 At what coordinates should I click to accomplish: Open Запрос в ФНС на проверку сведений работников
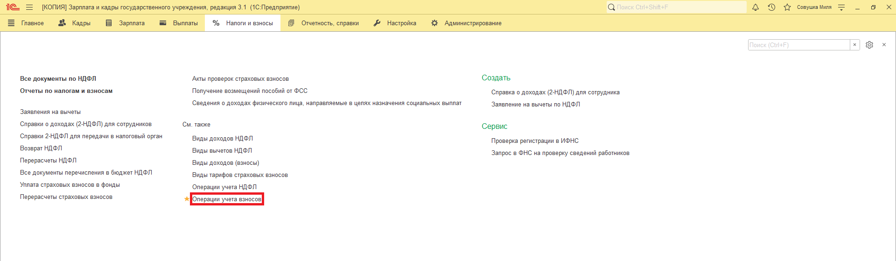(x=560, y=153)
